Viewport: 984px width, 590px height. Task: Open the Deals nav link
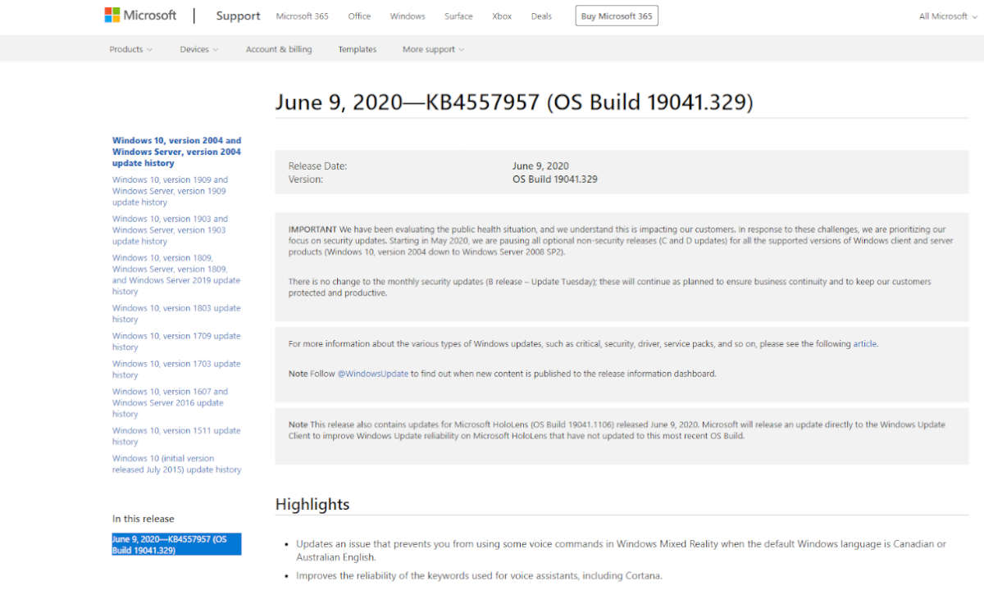[541, 16]
